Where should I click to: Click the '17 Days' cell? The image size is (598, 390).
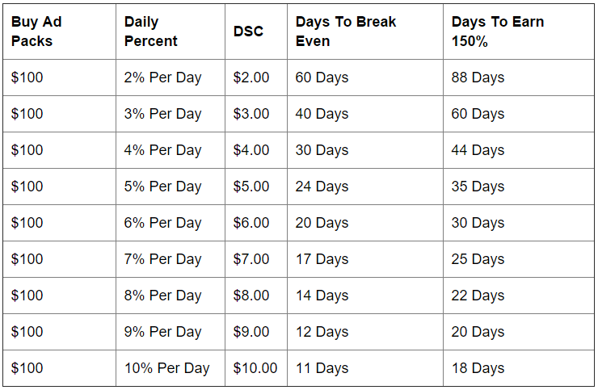tap(322, 259)
